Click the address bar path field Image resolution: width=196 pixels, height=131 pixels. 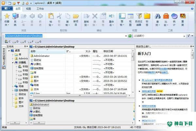tap(65, 36)
